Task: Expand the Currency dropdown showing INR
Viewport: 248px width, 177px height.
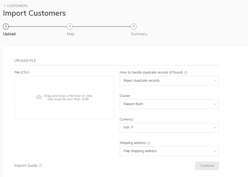Action: [169, 128]
